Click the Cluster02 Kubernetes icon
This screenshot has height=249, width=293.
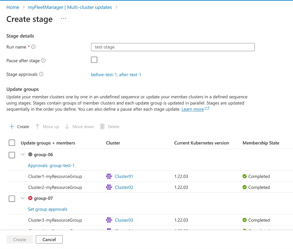coord(109,187)
